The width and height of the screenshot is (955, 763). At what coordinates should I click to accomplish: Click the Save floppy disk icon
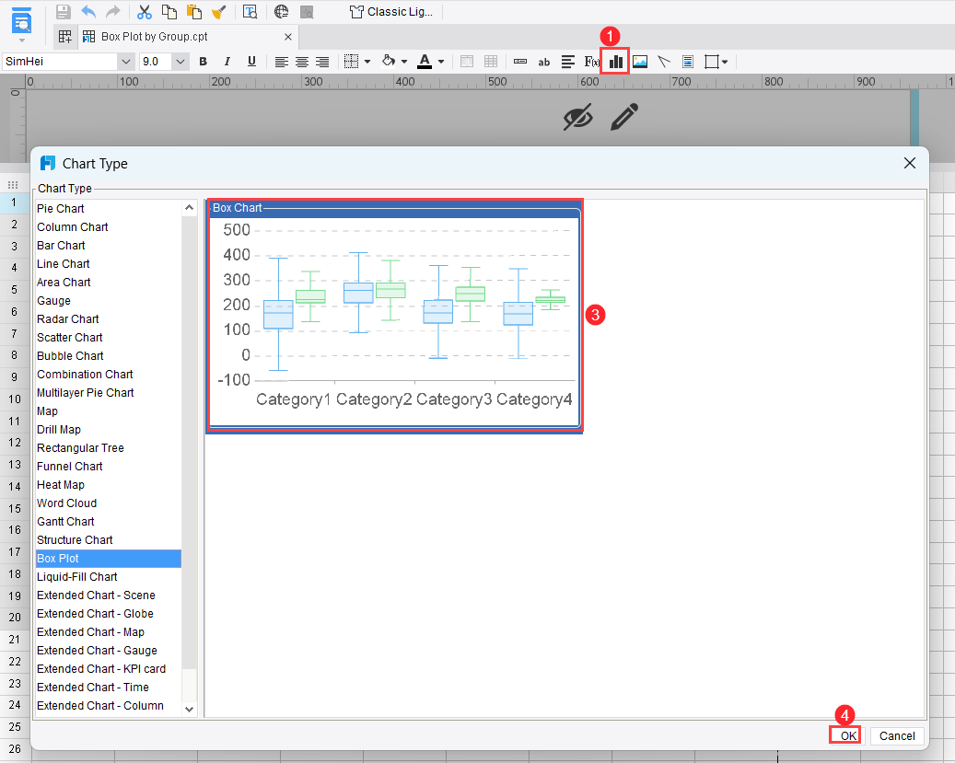coord(63,12)
